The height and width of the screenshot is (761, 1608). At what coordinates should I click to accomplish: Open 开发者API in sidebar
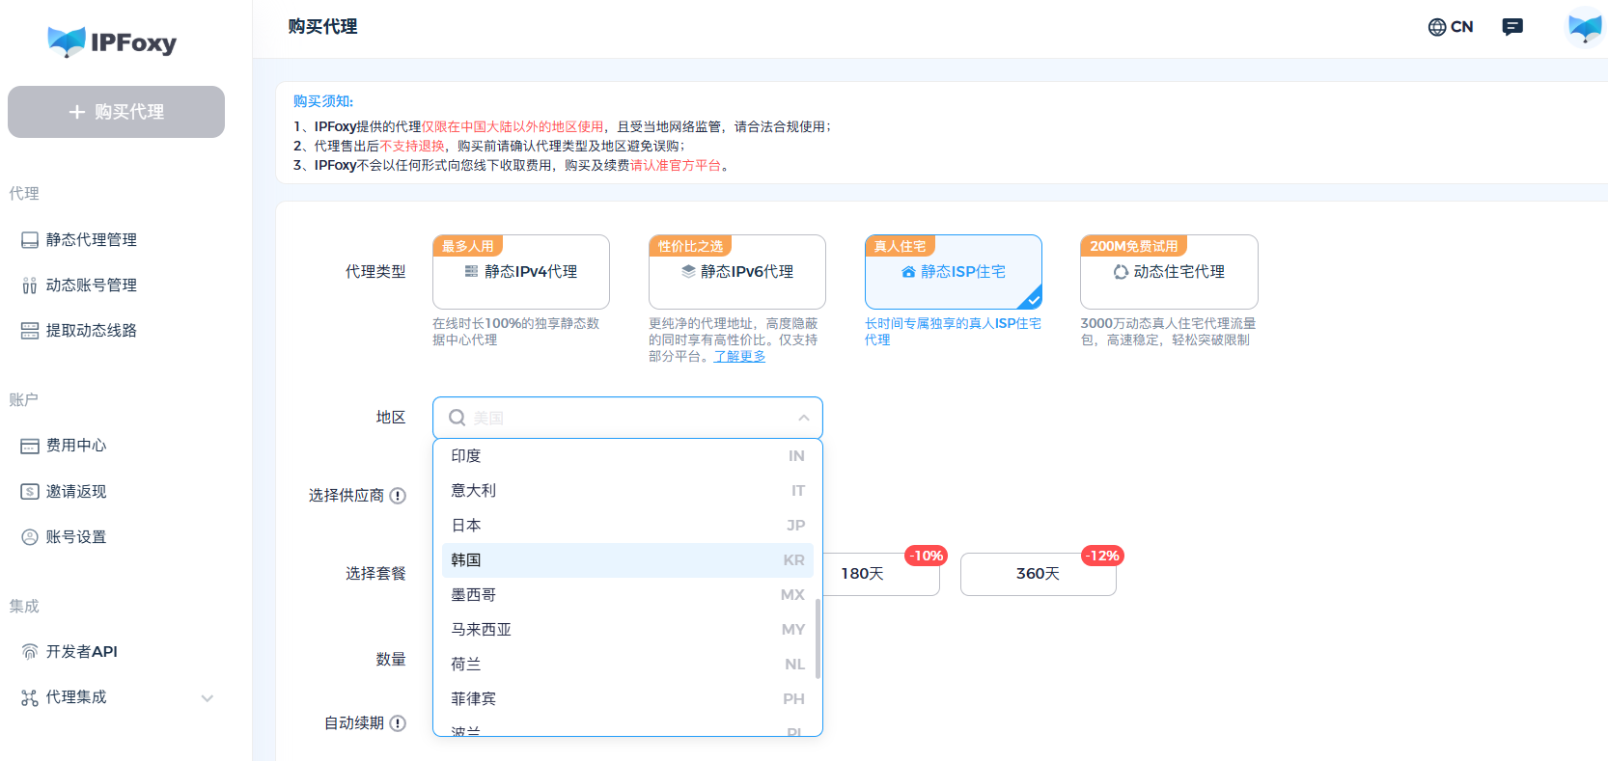pyautogui.click(x=81, y=651)
